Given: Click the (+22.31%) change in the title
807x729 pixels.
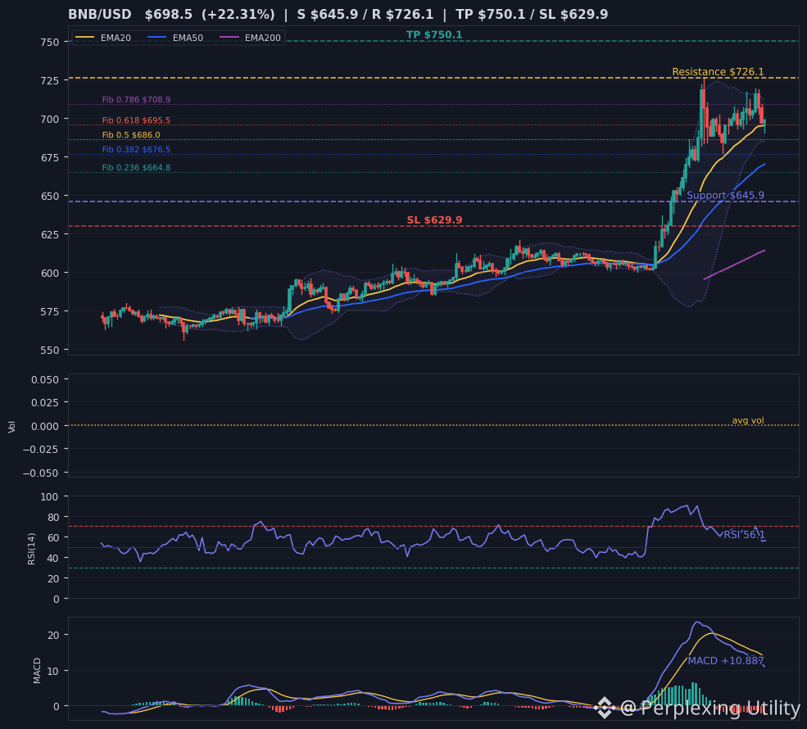Looking at the screenshot, I should [x=238, y=15].
